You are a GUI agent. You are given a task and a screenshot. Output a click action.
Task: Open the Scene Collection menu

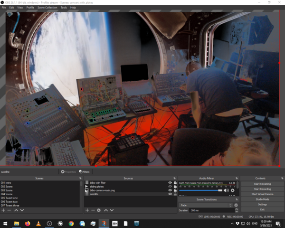47,8
